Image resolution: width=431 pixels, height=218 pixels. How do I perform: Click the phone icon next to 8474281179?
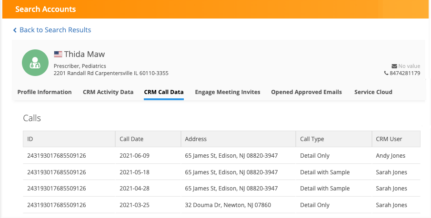[x=386, y=73]
